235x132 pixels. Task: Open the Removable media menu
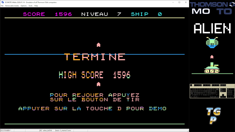pos(12,6)
